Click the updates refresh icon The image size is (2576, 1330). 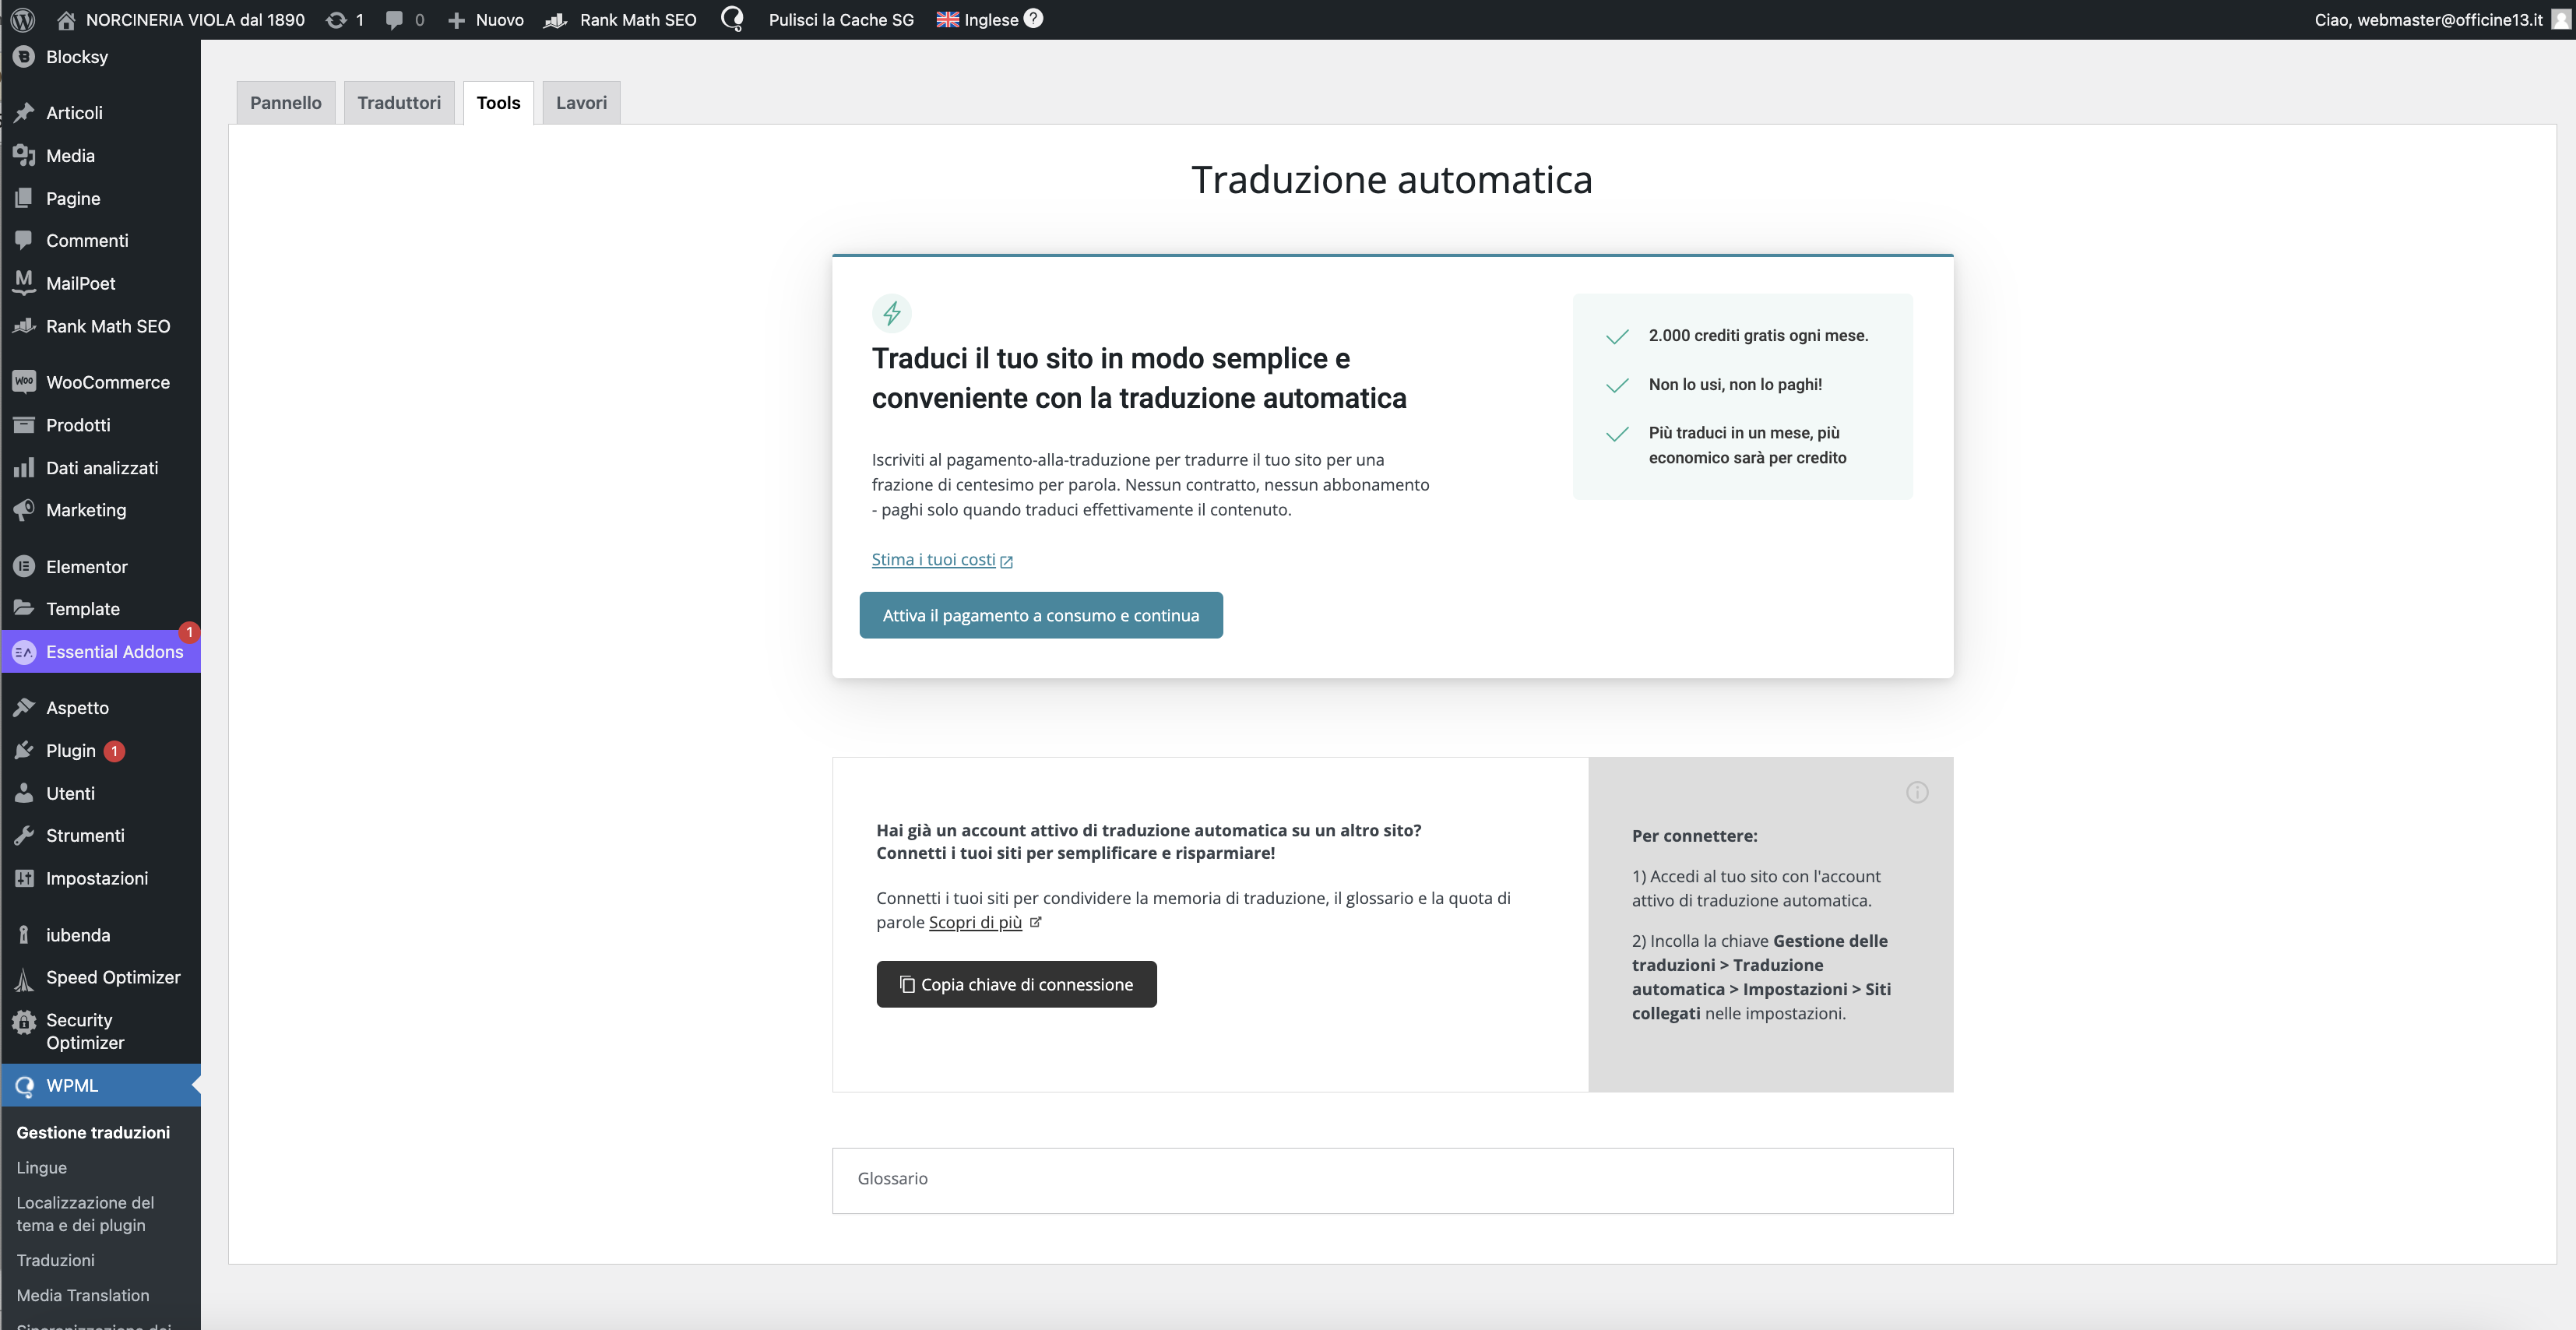[x=336, y=20]
